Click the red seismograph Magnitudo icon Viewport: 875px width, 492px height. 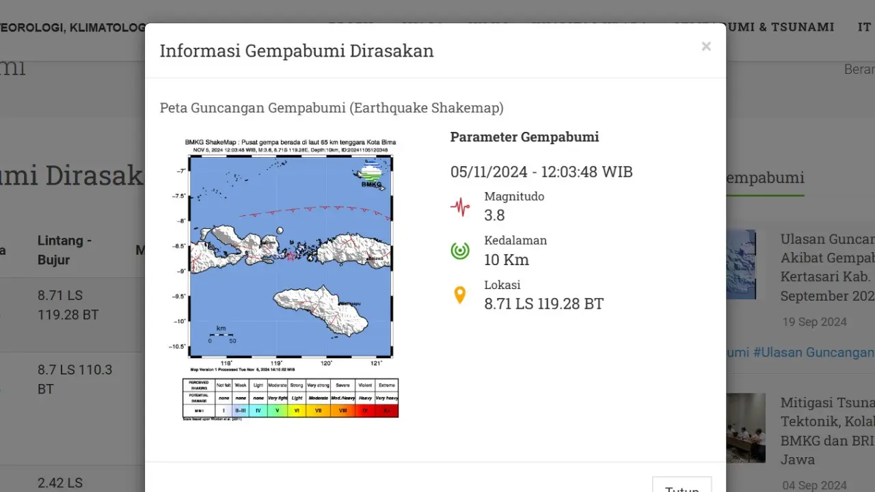pos(460,206)
